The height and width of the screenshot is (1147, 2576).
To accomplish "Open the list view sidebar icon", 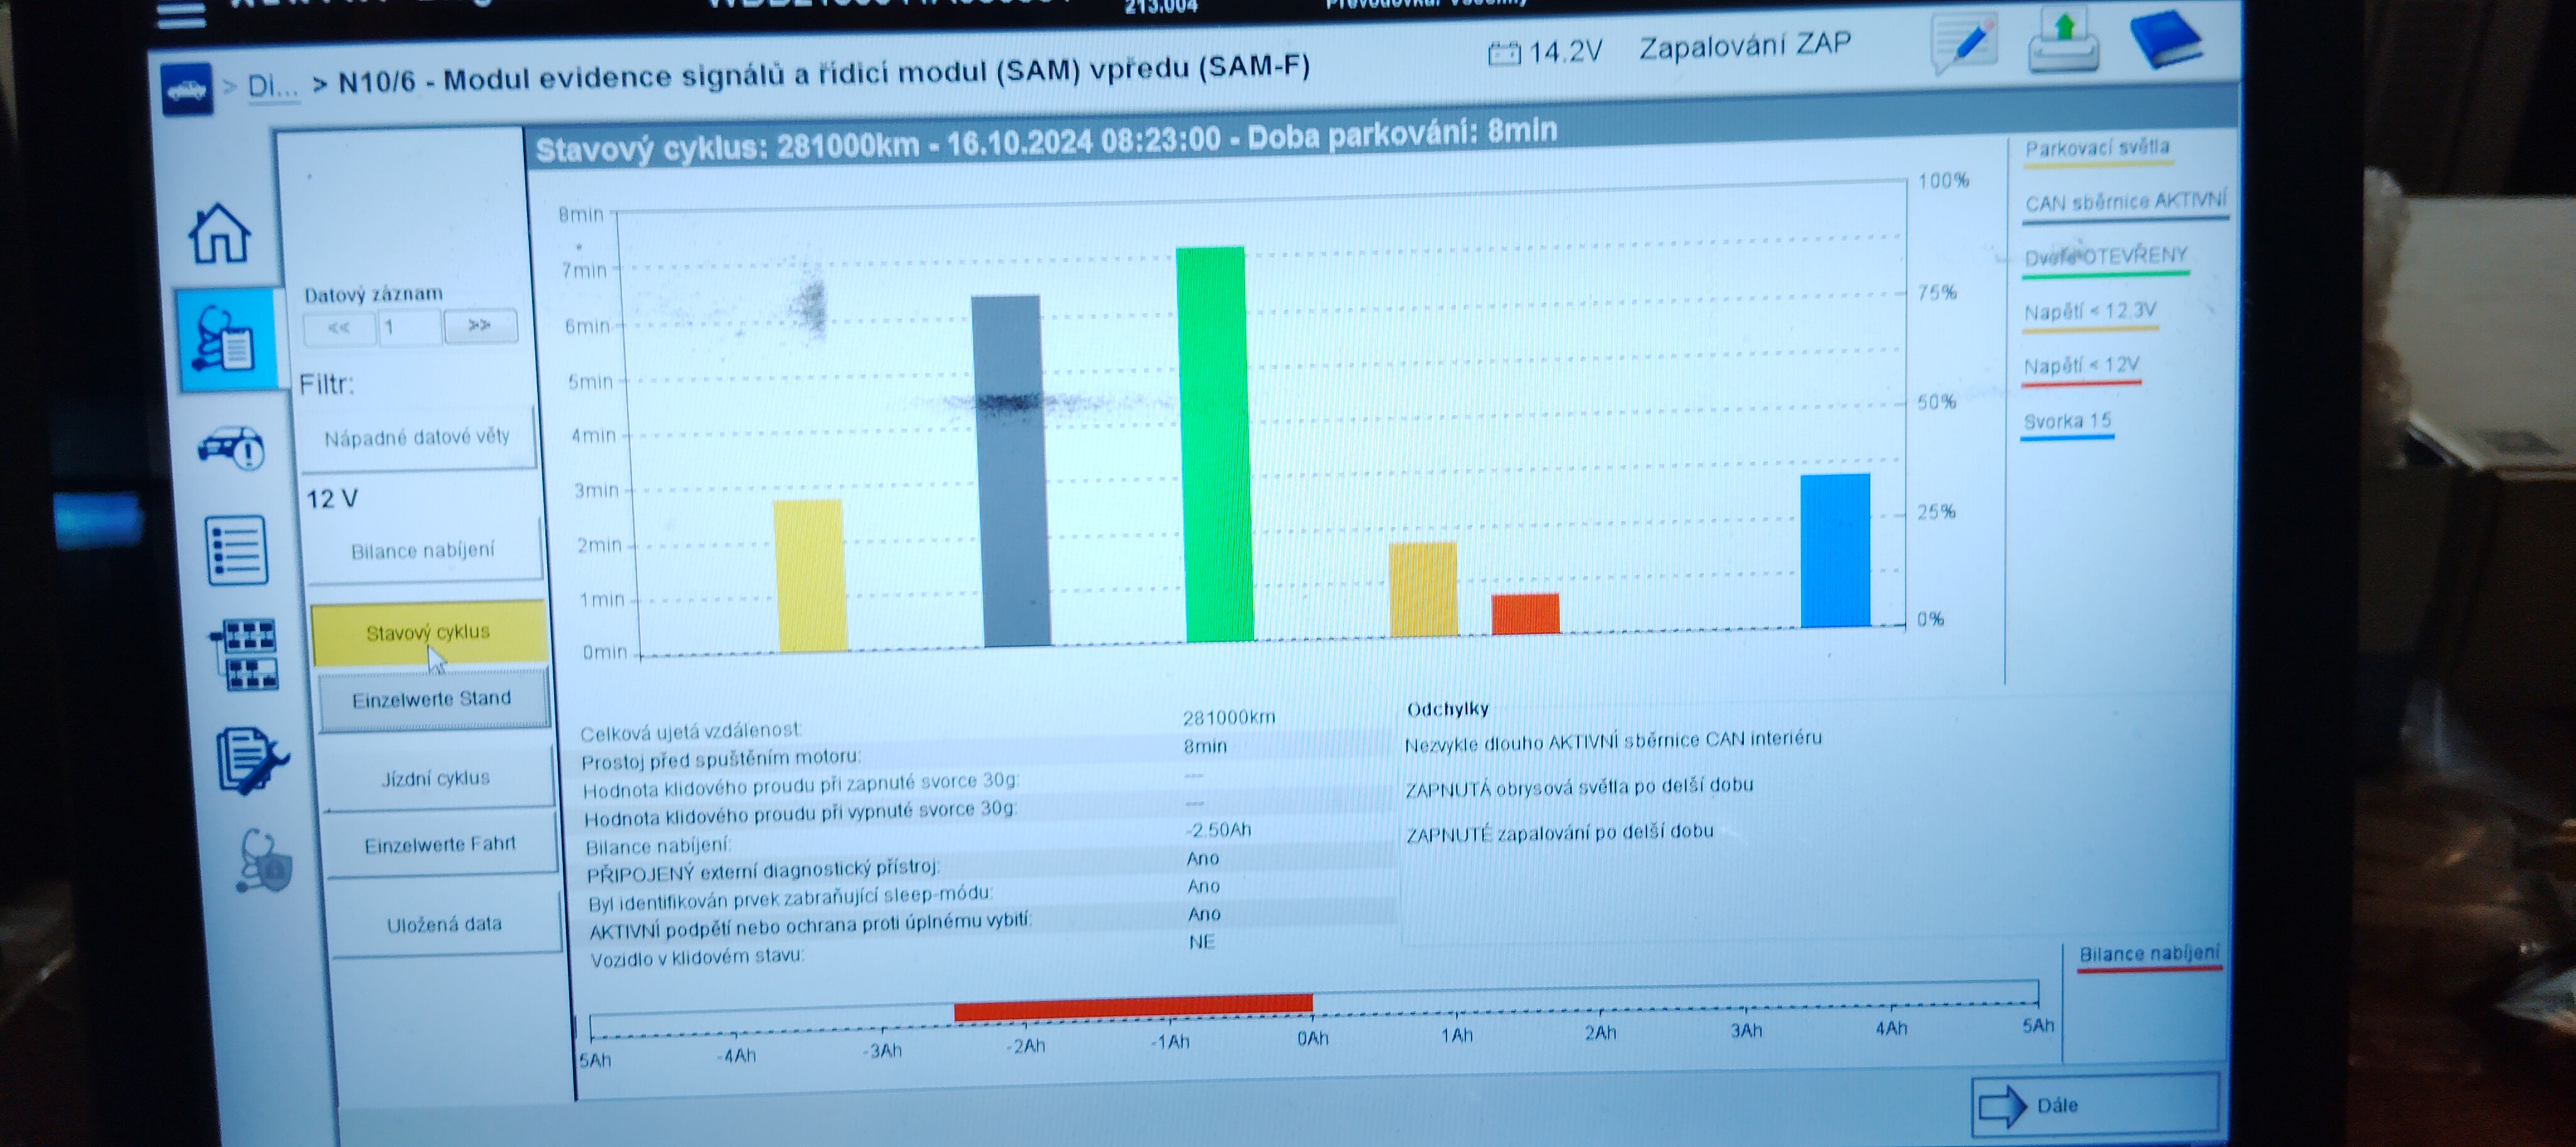I will 237,550.
